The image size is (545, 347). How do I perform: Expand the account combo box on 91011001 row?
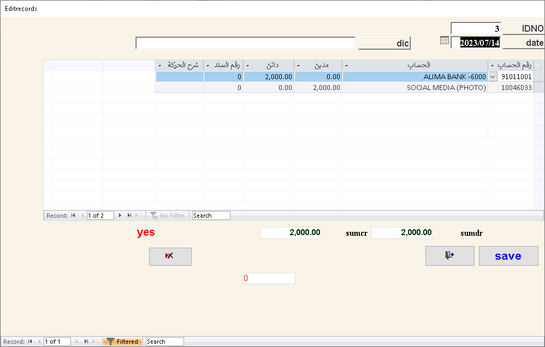tap(493, 77)
